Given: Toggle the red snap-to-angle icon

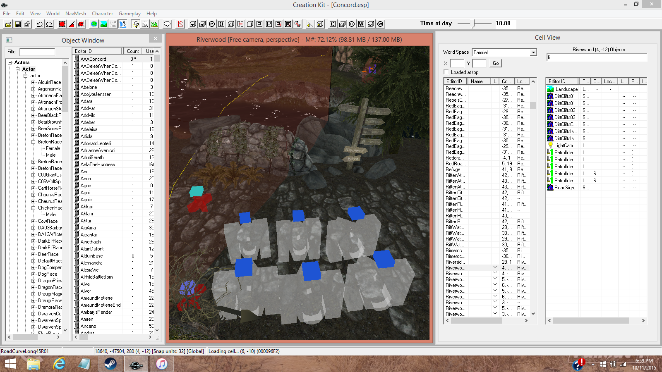Looking at the screenshot, I should coord(72,24).
